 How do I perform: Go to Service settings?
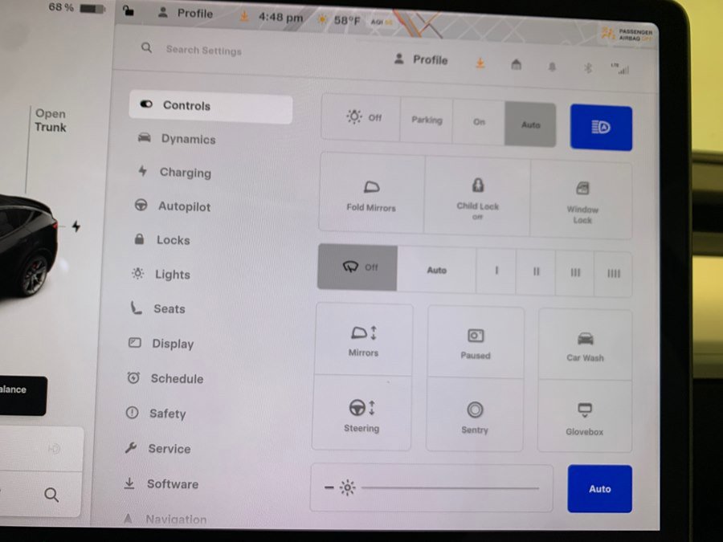pos(157,448)
